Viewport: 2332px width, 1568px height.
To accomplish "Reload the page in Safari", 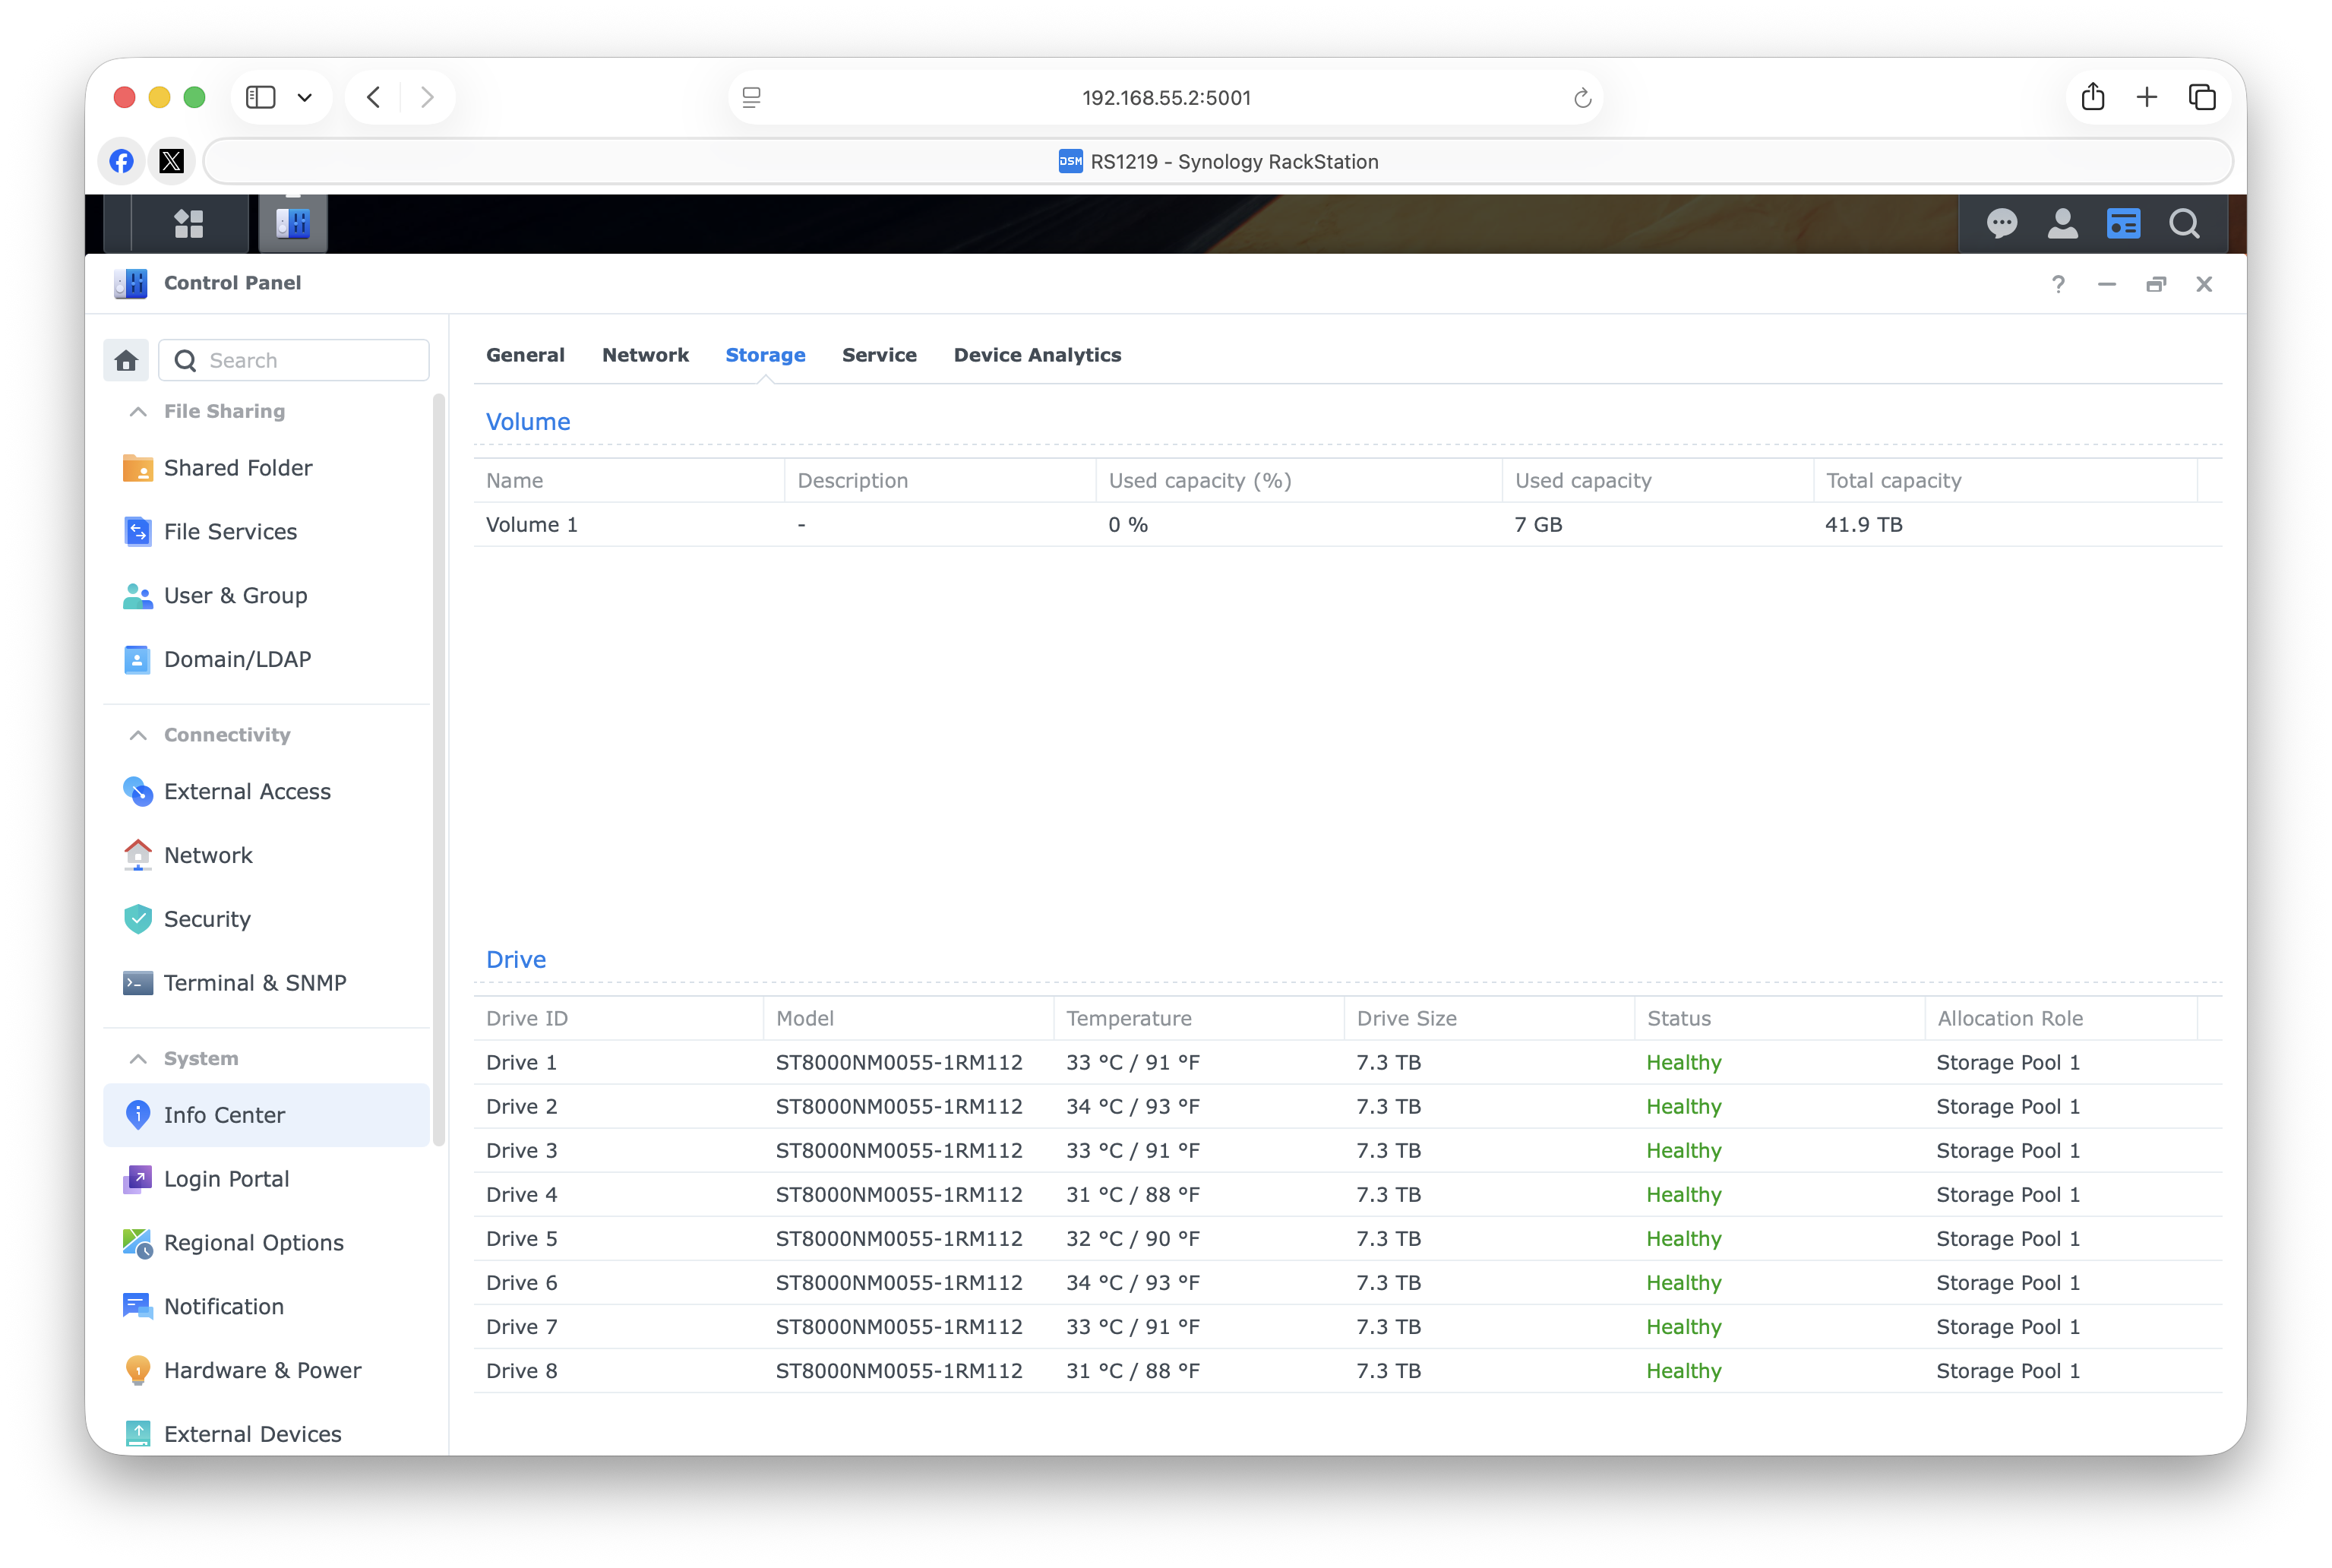I will point(1582,98).
